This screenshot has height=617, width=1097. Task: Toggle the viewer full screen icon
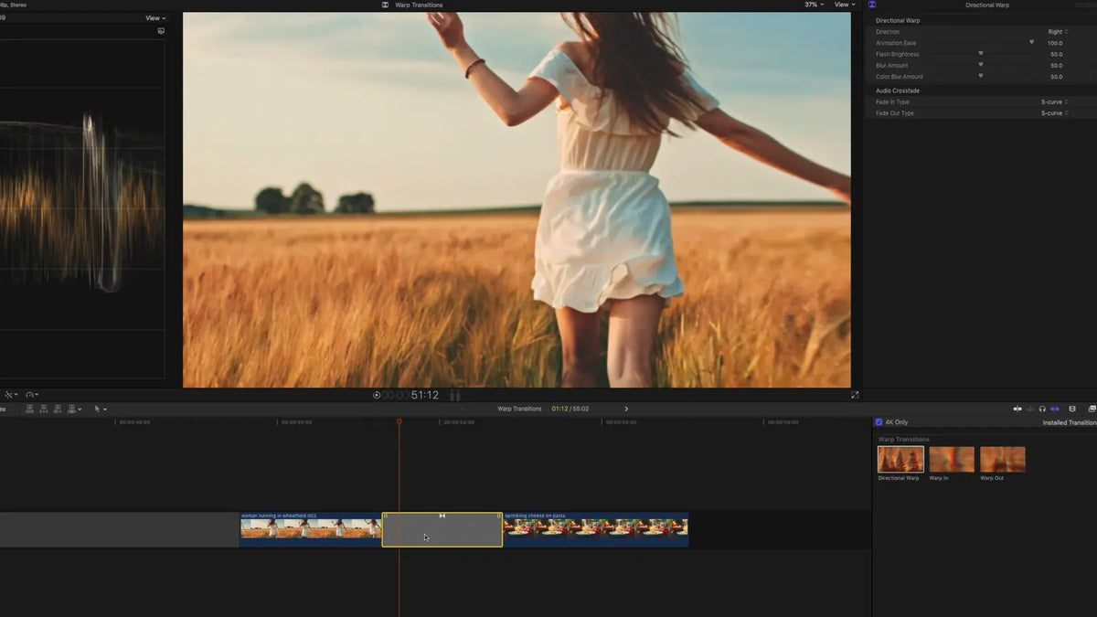855,395
